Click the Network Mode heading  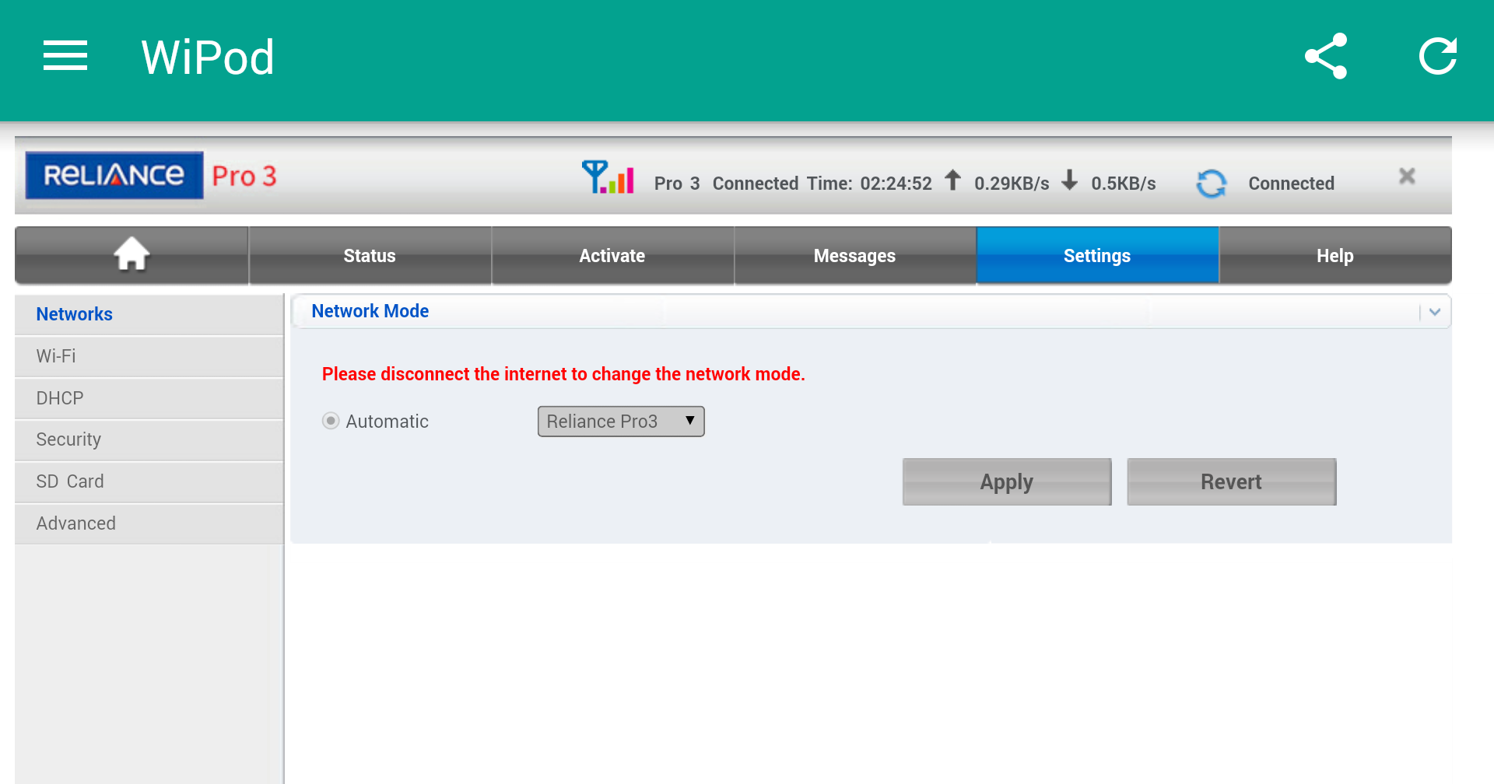coord(370,311)
